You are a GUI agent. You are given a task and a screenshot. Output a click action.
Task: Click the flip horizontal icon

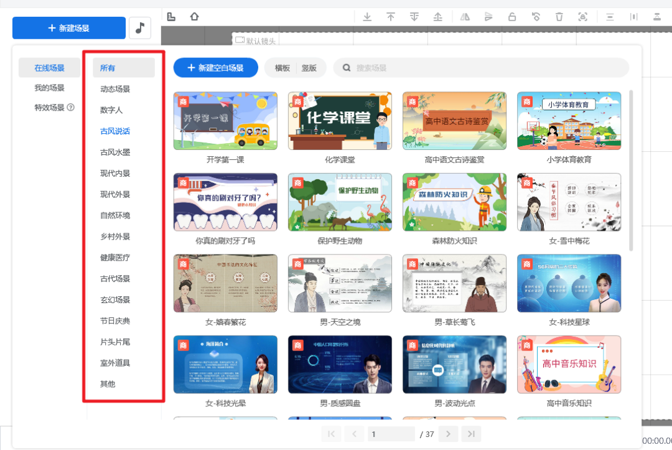[465, 17]
